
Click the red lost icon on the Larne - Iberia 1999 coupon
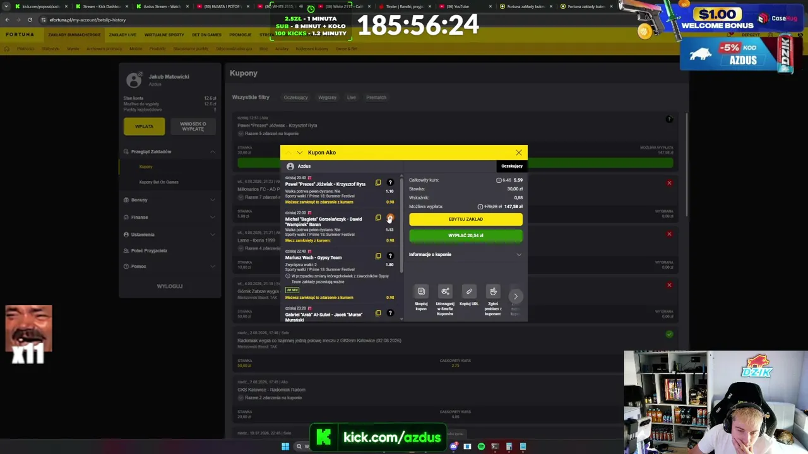[x=669, y=235]
